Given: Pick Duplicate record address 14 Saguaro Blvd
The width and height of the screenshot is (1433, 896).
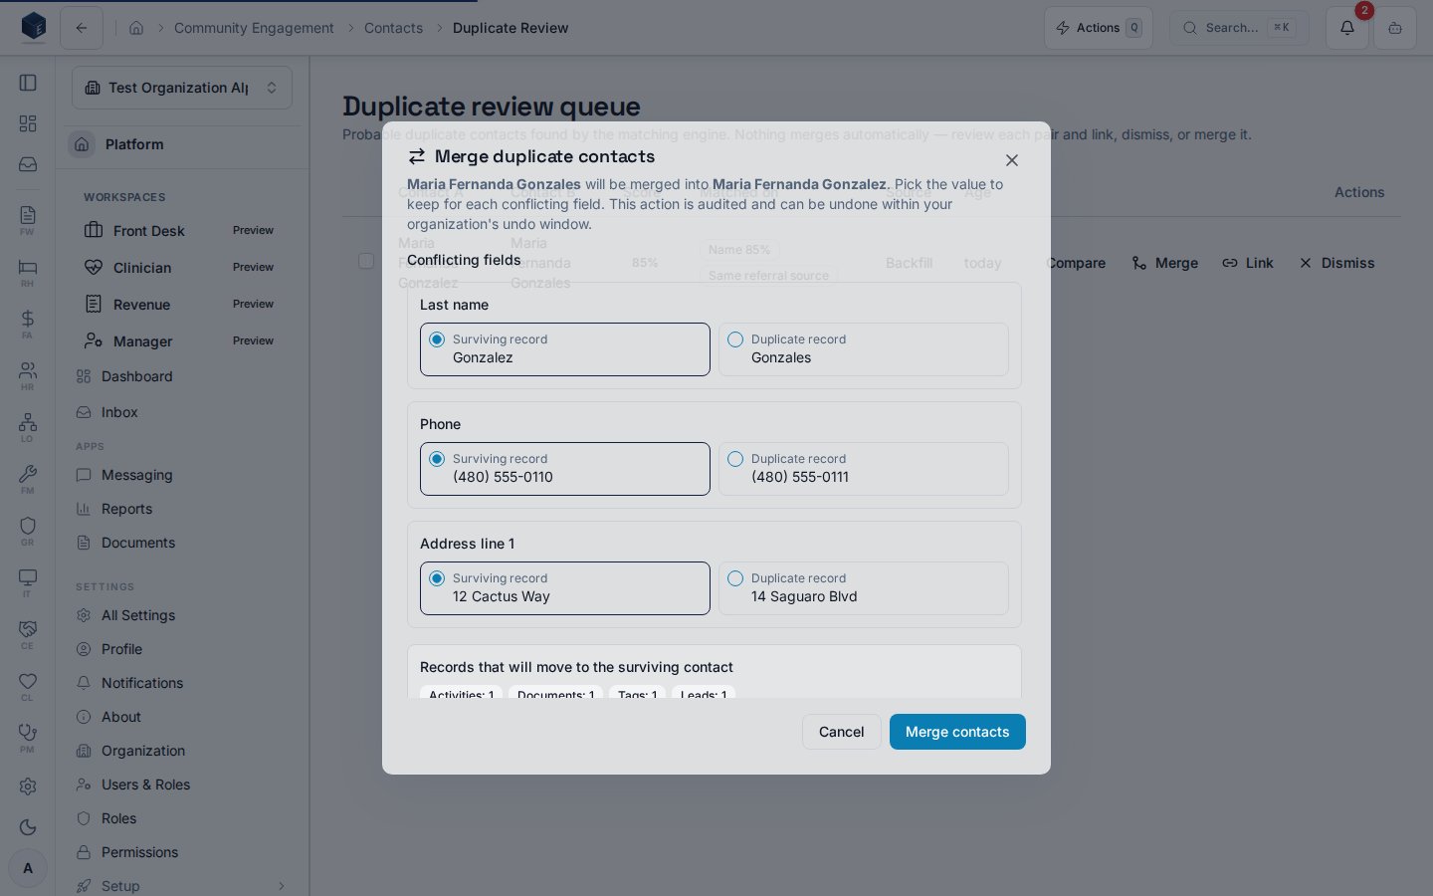Looking at the screenshot, I should [864, 588].
